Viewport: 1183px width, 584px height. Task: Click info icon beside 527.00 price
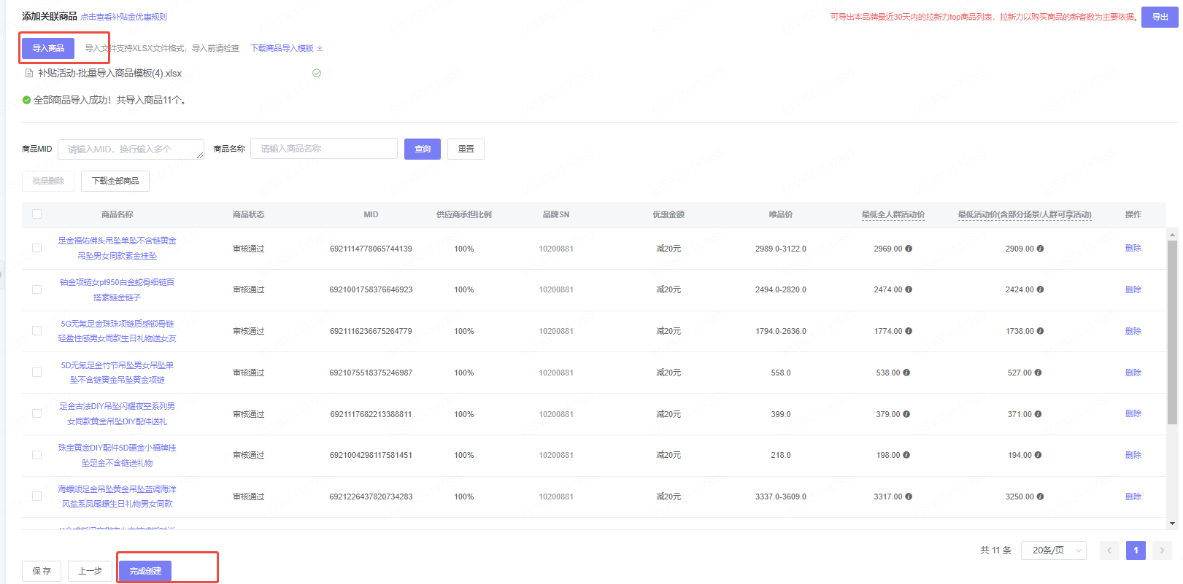(1038, 373)
